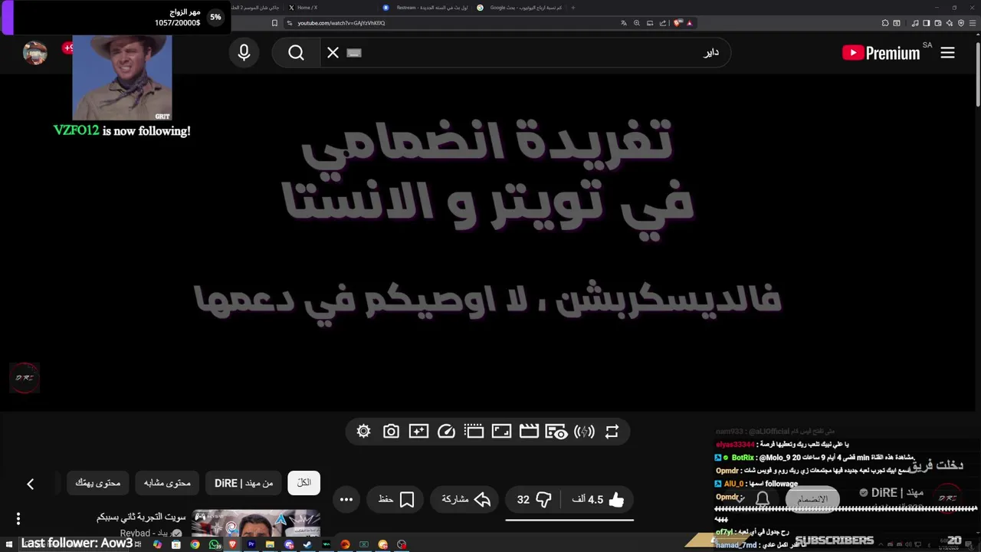Open Premiere Pro from the taskbar

251,544
